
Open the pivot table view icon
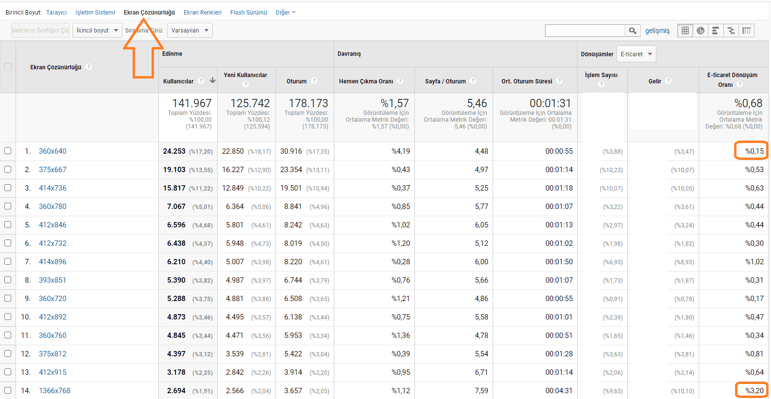point(746,31)
